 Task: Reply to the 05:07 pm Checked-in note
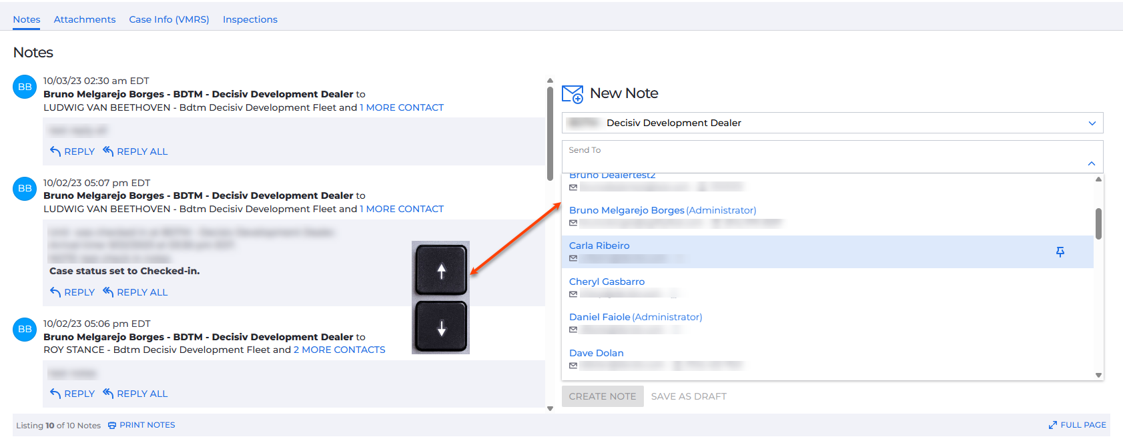[72, 292]
